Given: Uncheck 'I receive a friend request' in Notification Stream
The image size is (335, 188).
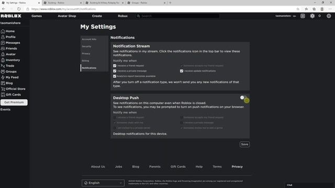Looking at the screenshot, I should 115,66.
